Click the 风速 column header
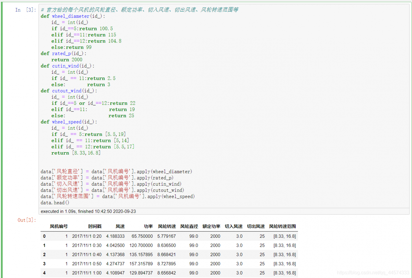This screenshot has width=412, height=278. coord(120,227)
